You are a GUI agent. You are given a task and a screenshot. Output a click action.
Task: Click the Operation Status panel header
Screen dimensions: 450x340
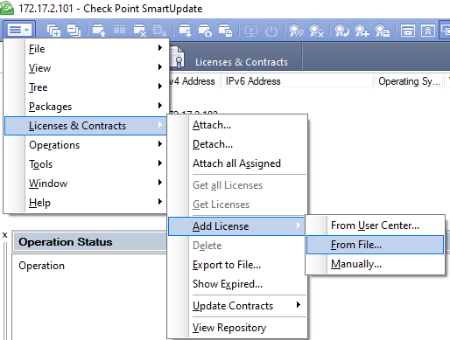click(x=89, y=242)
